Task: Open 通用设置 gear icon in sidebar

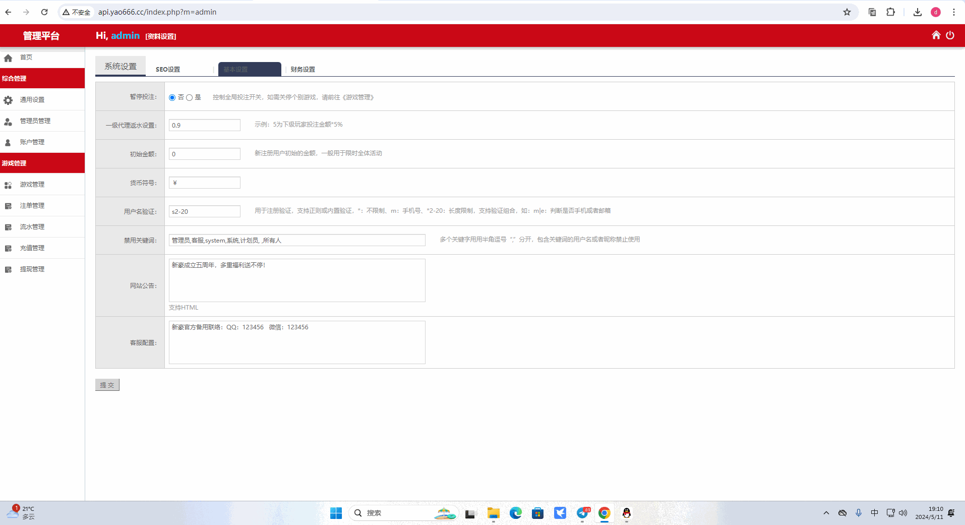Action: 8,100
